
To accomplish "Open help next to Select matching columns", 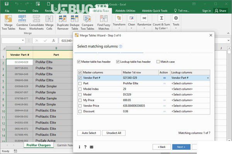I will tap(121, 47).
